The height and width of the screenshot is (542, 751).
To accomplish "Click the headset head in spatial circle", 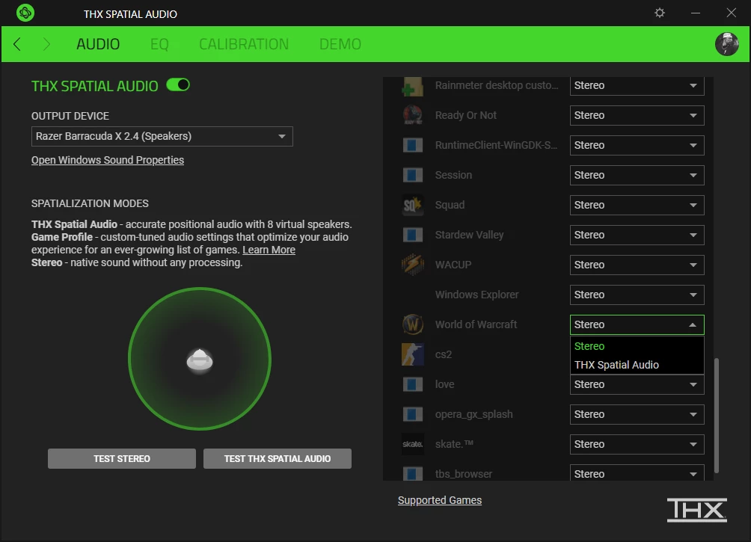I will 200,360.
